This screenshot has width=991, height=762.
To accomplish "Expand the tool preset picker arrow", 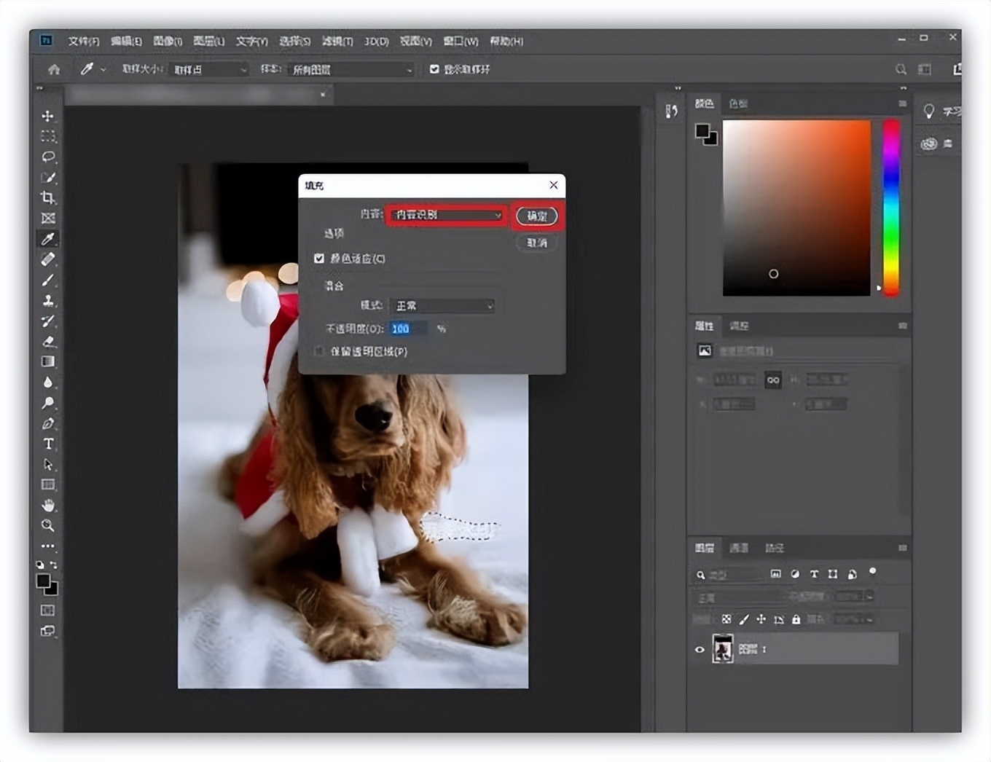I will (x=103, y=69).
